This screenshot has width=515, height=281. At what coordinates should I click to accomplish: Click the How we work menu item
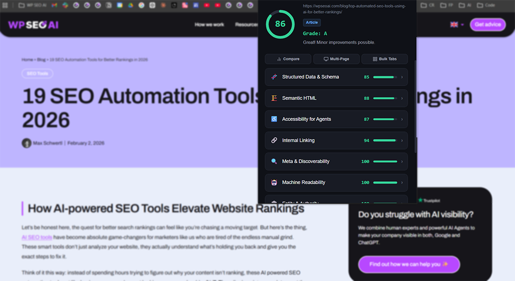[209, 25]
